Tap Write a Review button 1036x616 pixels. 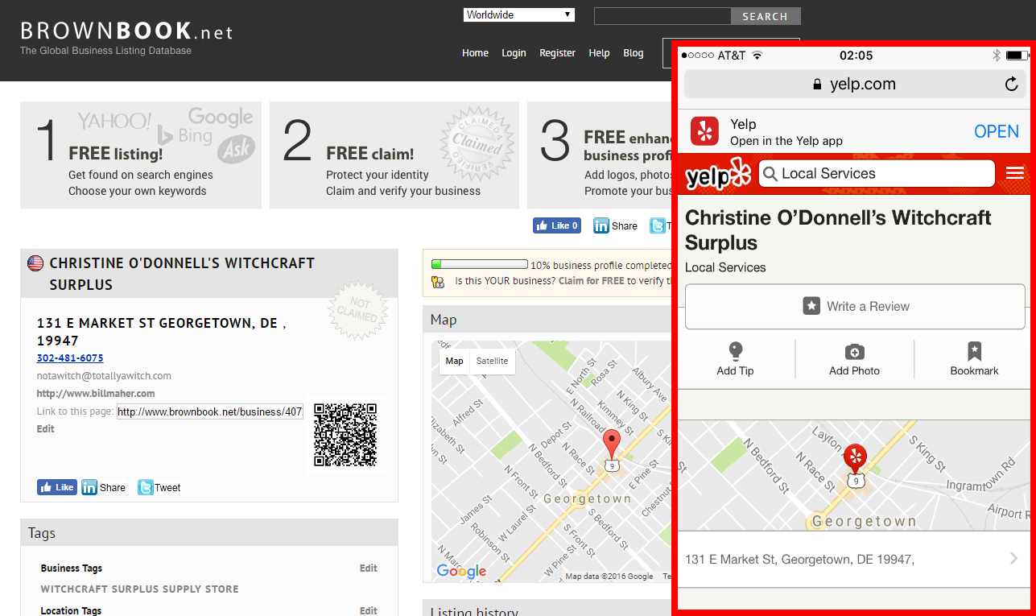pyautogui.click(x=855, y=306)
